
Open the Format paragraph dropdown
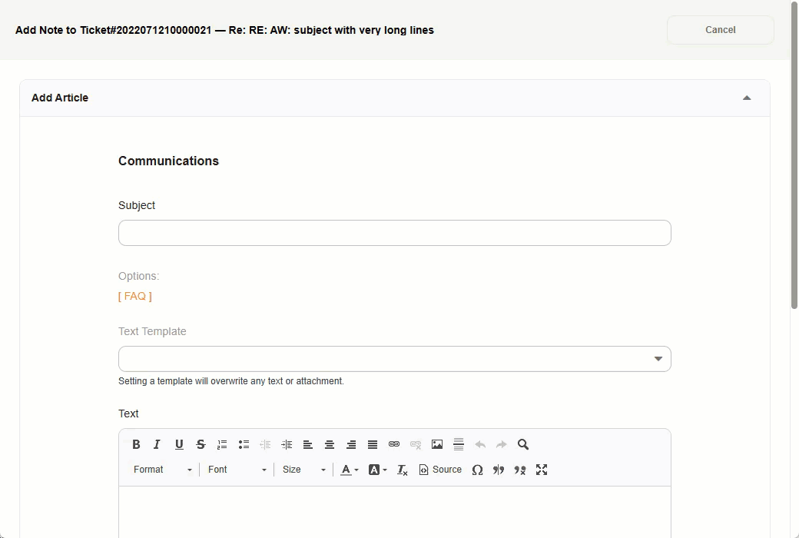coord(161,470)
